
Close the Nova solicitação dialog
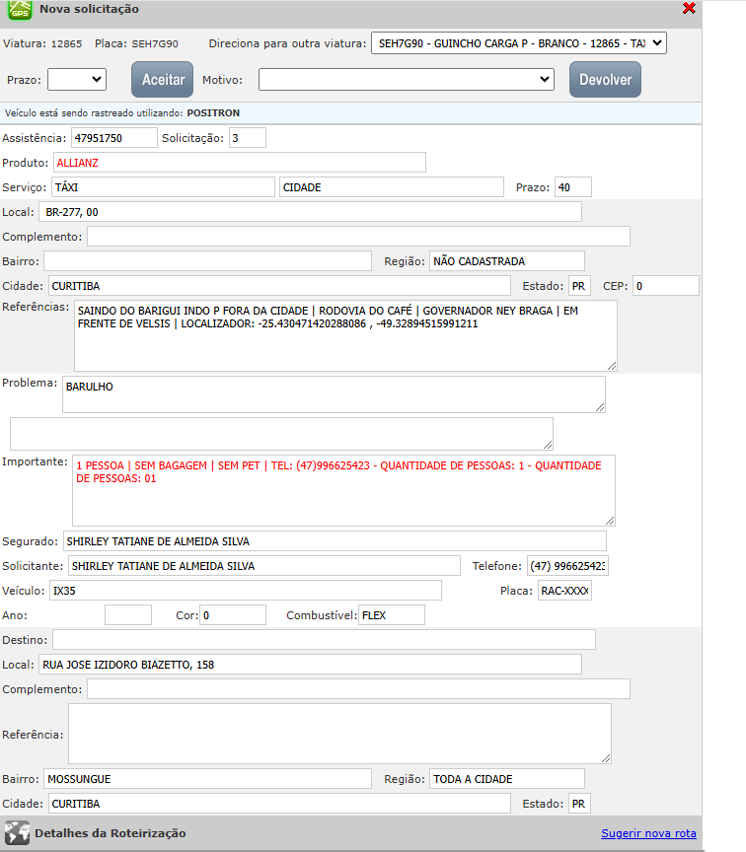689,8
